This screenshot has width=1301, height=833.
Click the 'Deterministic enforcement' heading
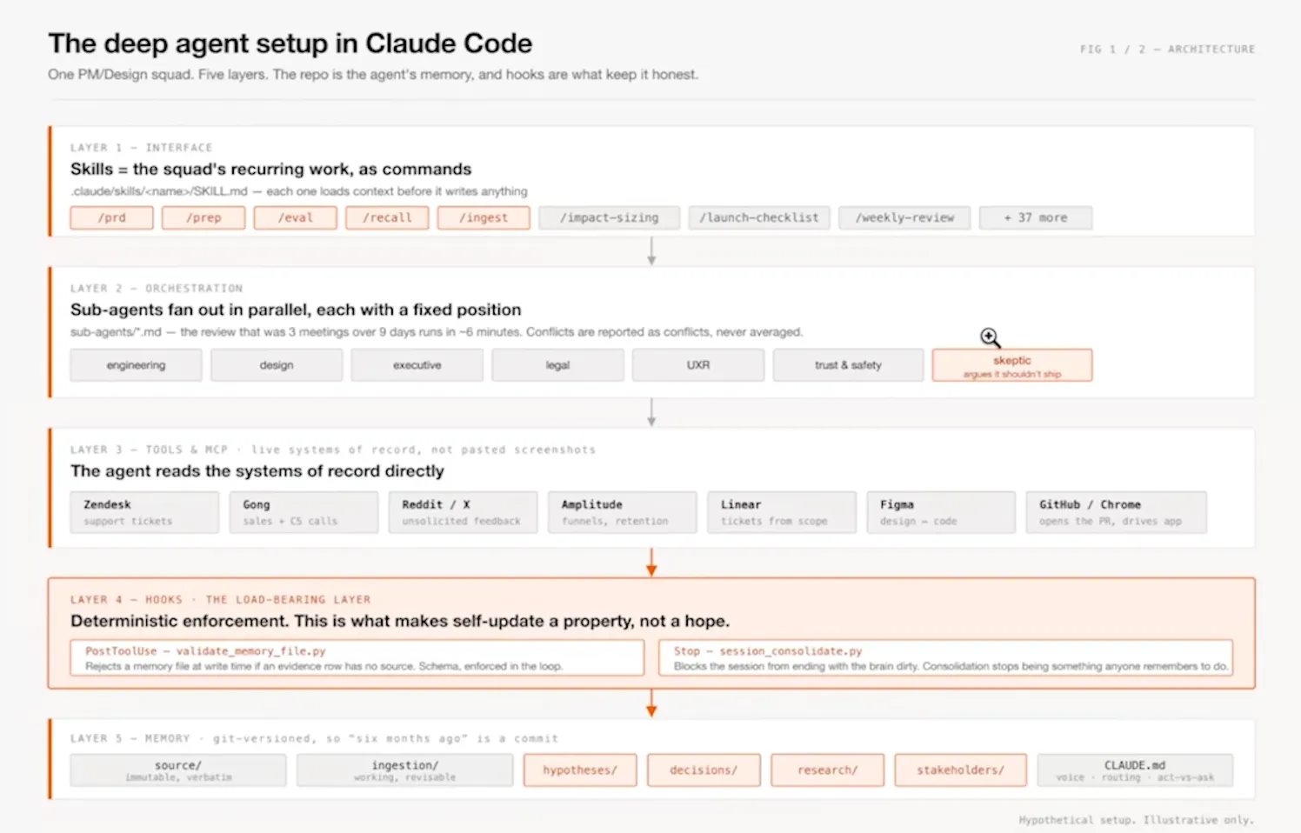[x=400, y=621]
